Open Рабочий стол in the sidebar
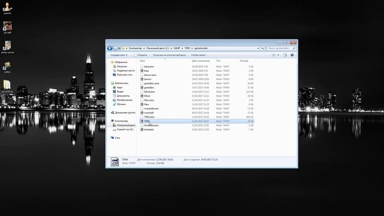The width and height of the screenshot is (384, 216). (124, 74)
